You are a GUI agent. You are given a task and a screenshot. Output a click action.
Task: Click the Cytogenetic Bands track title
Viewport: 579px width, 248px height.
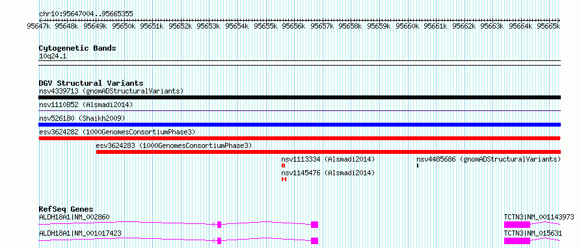pyautogui.click(x=77, y=48)
